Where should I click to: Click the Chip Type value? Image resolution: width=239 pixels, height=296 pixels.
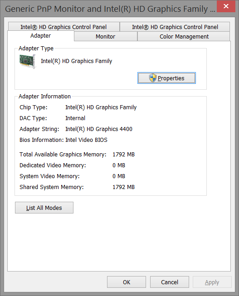pos(101,107)
